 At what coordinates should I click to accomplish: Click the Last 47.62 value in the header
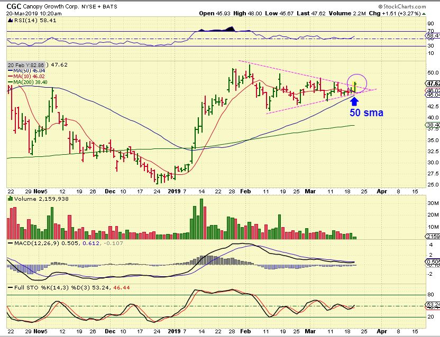pos(311,13)
